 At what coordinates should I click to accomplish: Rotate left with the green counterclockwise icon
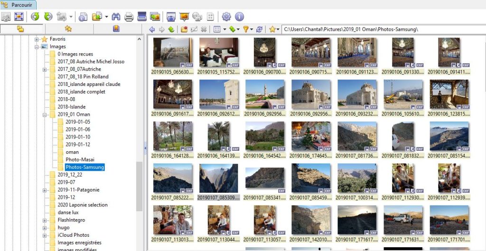(x=35, y=17)
